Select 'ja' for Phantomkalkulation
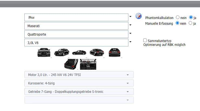Image resolution: width=200 pixels, height=111 pixels. click(191, 17)
